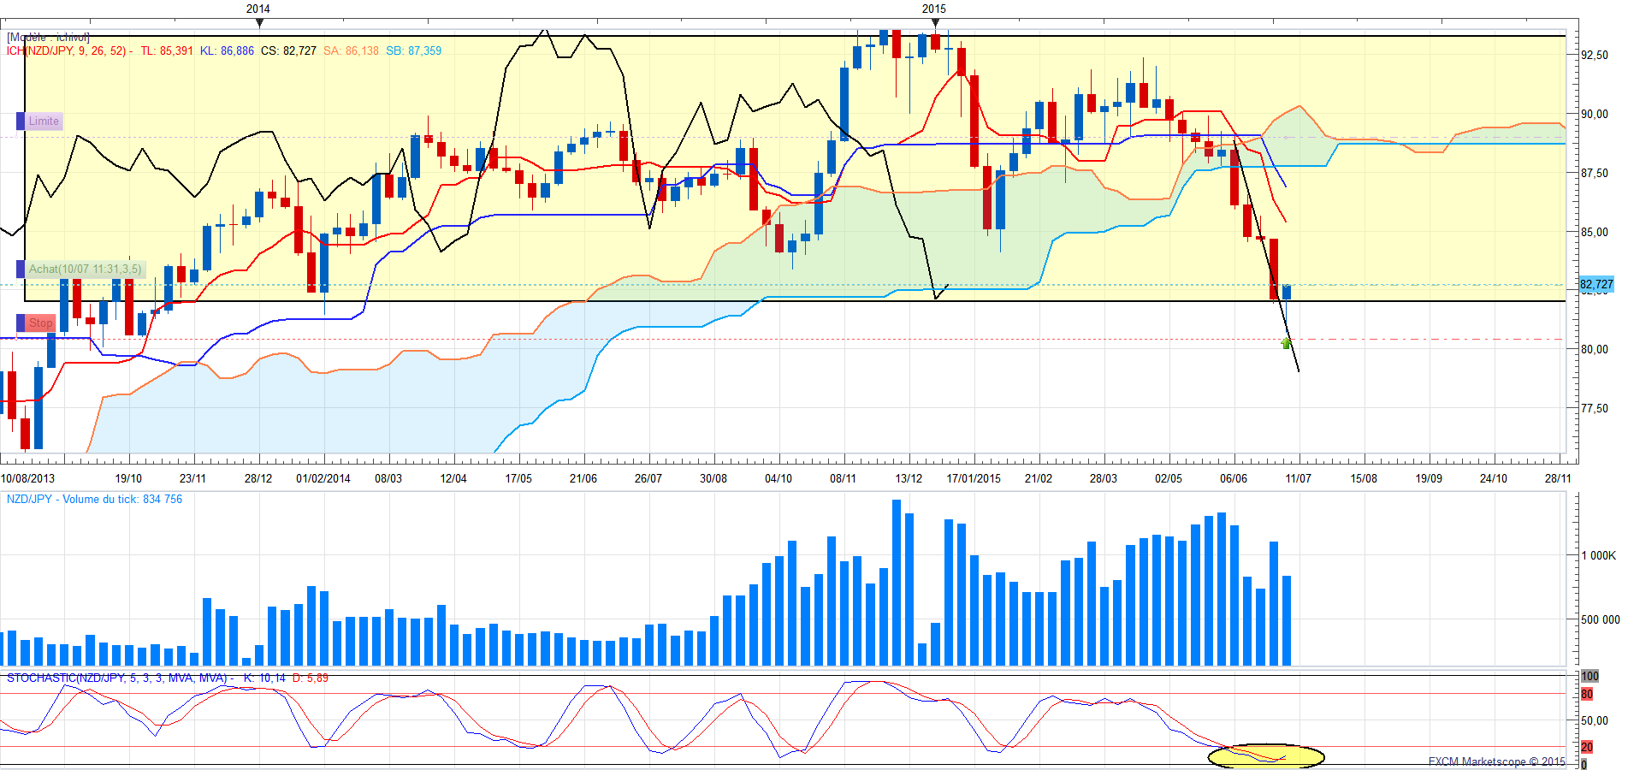1628x770 pixels.
Task: Click the 08/11 date label
Action: pos(844,479)
